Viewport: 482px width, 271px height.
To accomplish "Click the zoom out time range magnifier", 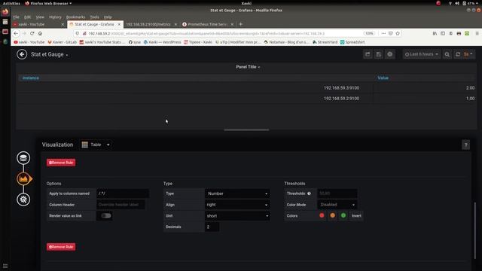I will click(447, 54).
